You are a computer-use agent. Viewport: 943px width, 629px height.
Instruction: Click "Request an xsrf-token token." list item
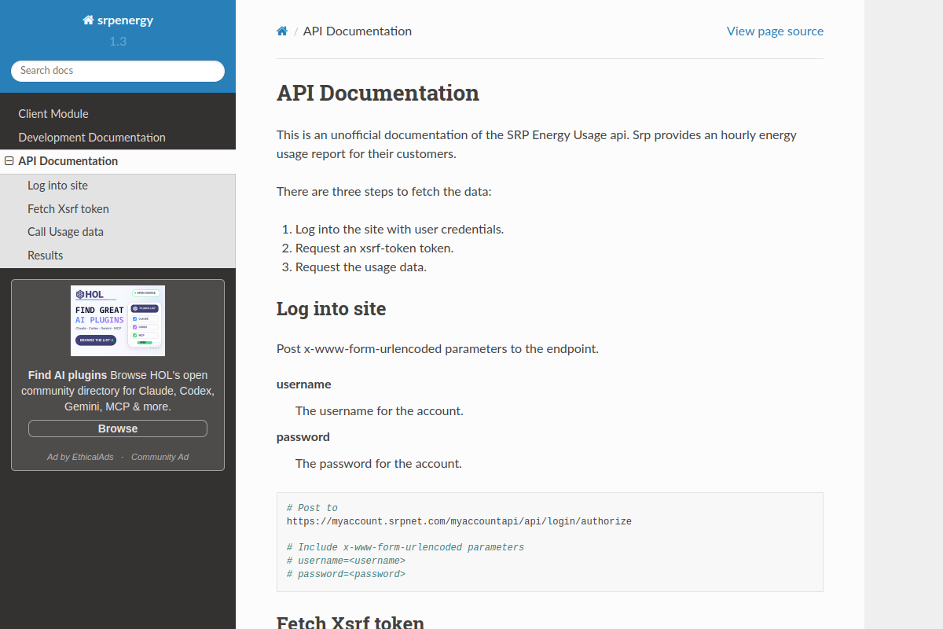375,248
